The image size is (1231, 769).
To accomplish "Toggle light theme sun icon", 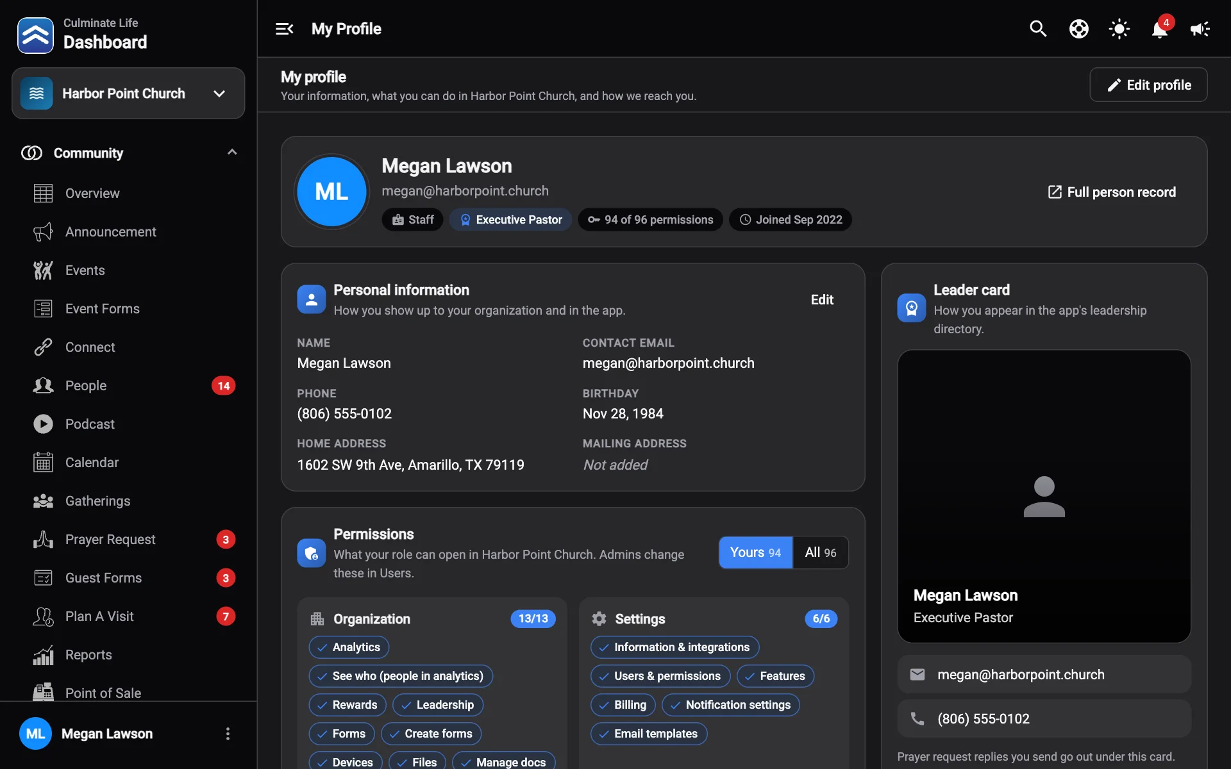I will (x=1119, y=29).
